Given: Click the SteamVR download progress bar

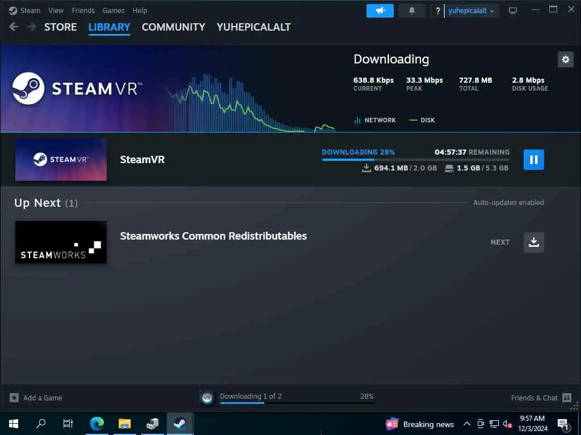Looking at the screenshot, I should click(x=416, y=160).
